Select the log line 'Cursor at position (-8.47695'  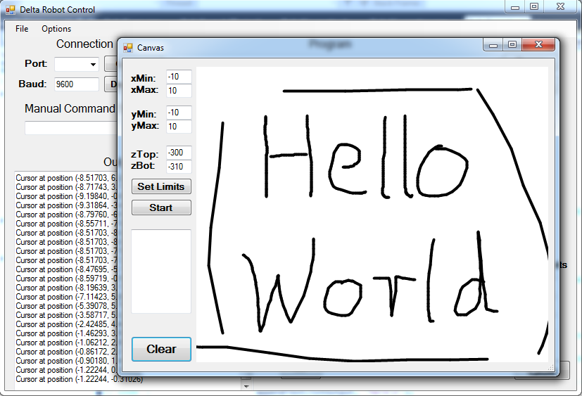tap(67, 269)
